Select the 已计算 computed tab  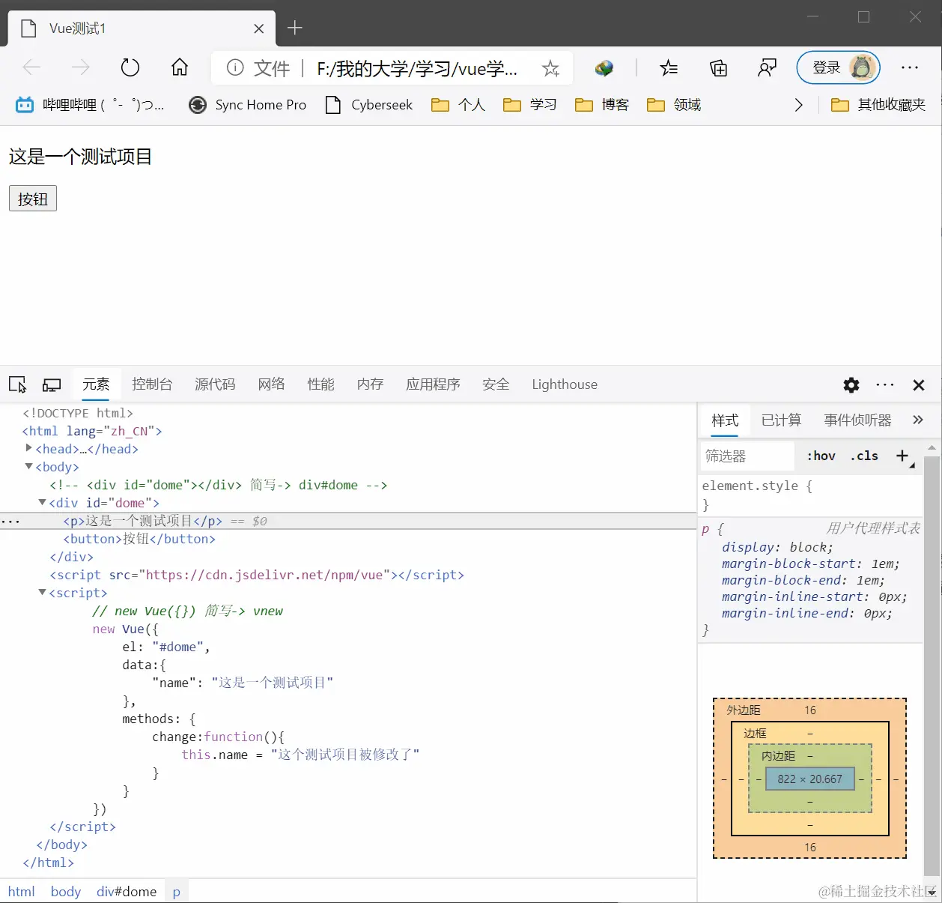[781, 420]
